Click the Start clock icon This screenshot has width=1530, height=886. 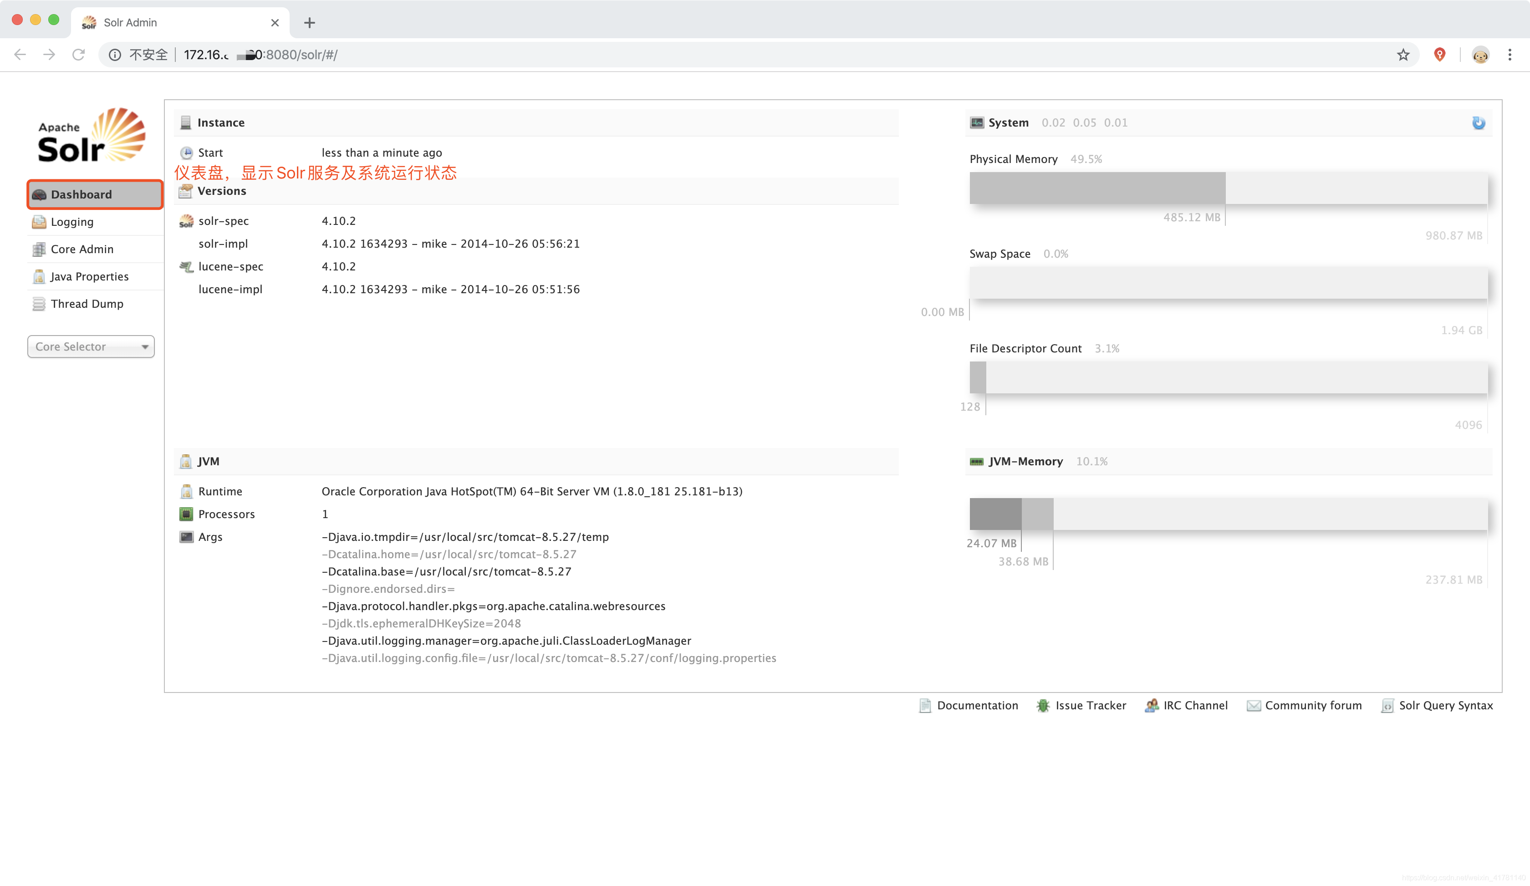186,153
